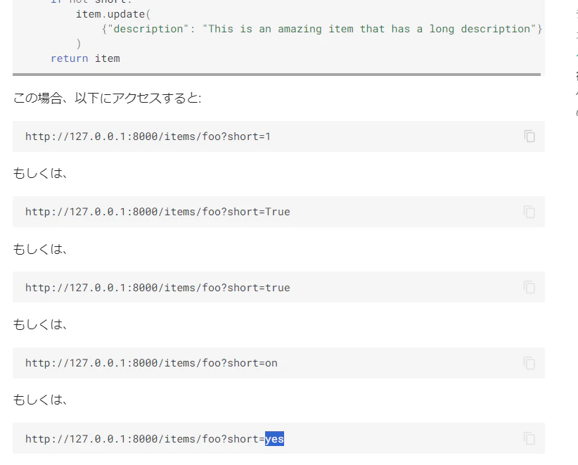
Task: Click the もしくは、 text above the short=yes URL
Action: pos(40,400)
